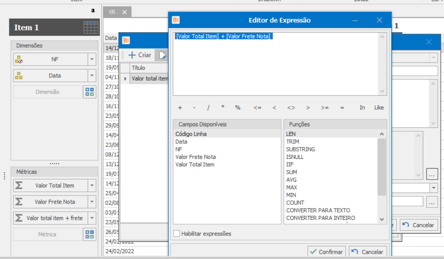Insert the In operator

(x=362, y=108)
